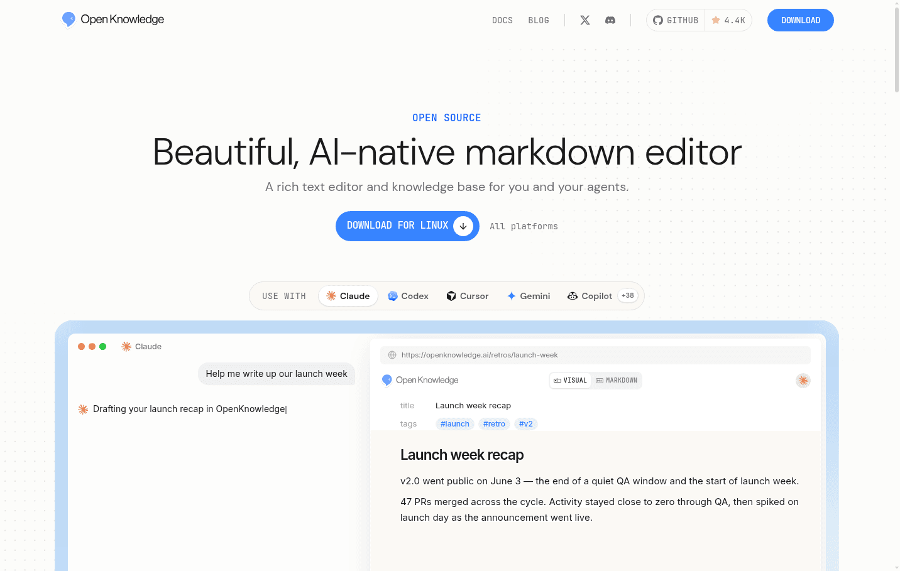This screenshot has height=571, width=900.
Task: Select Gemini in the Use With selector
Action: click(x=528, y=296)
